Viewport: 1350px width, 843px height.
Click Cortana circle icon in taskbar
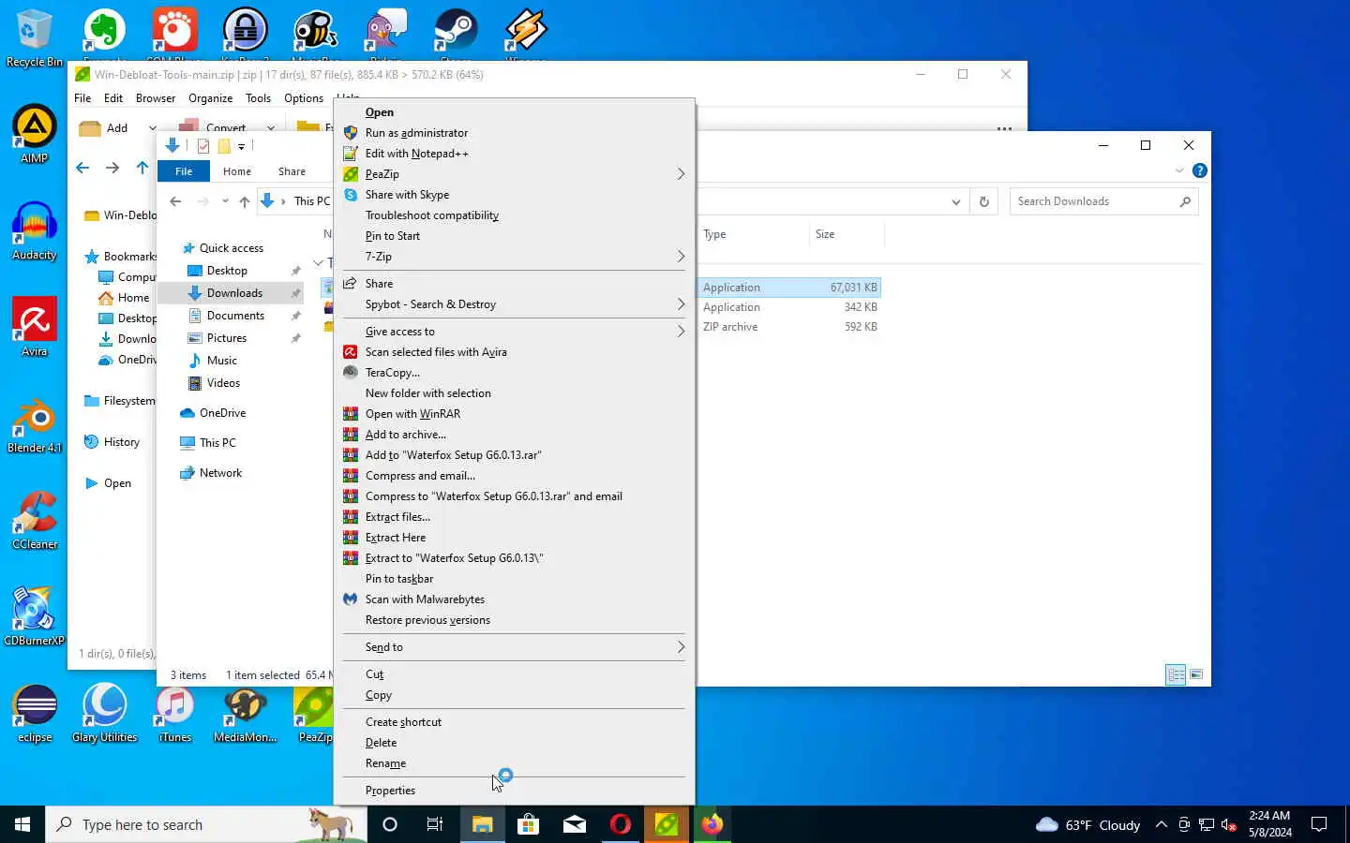390,824
